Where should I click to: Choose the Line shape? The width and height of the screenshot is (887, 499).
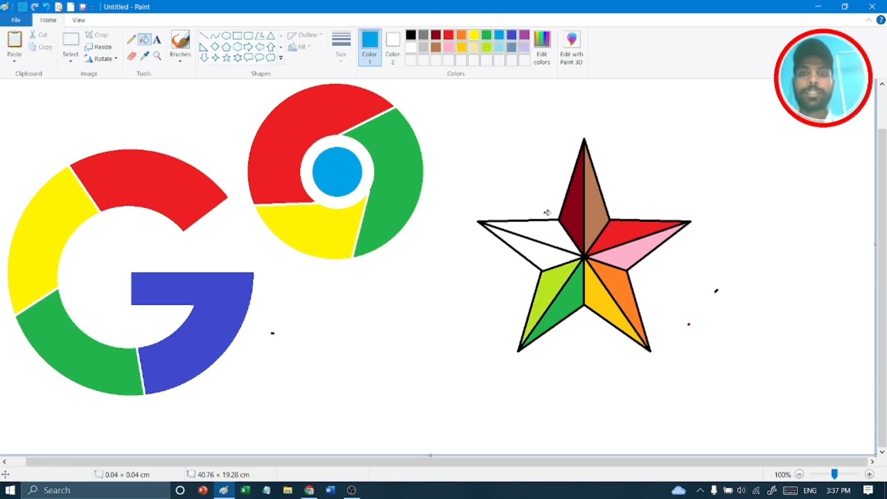(204, 35)
